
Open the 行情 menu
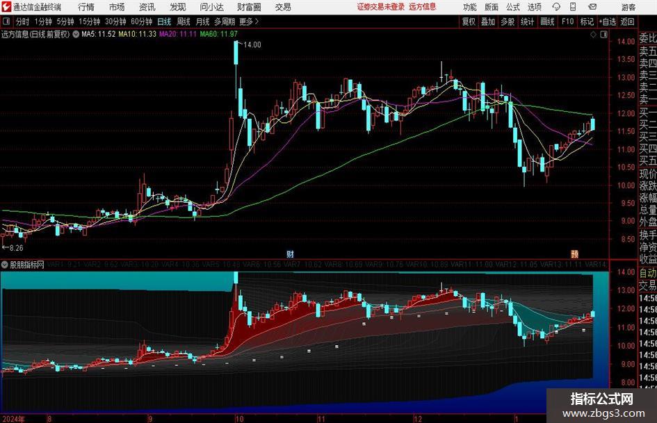[86, 7]
